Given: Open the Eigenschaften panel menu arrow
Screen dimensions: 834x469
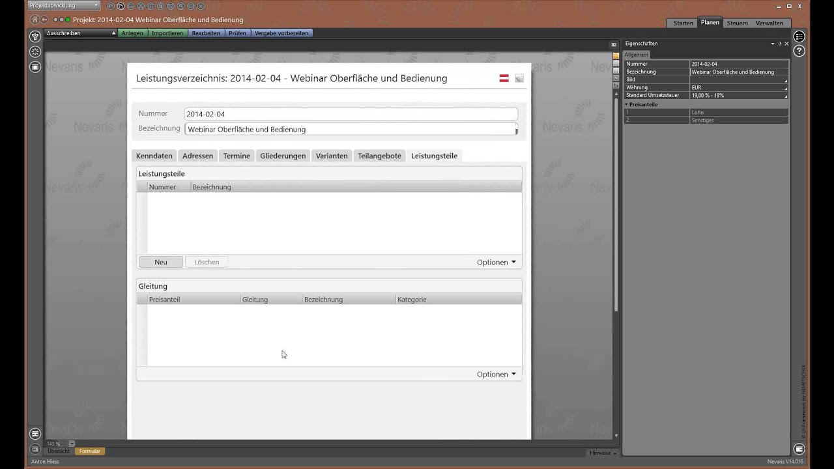Looking at the screenshot, I should [x=773, y=44].
